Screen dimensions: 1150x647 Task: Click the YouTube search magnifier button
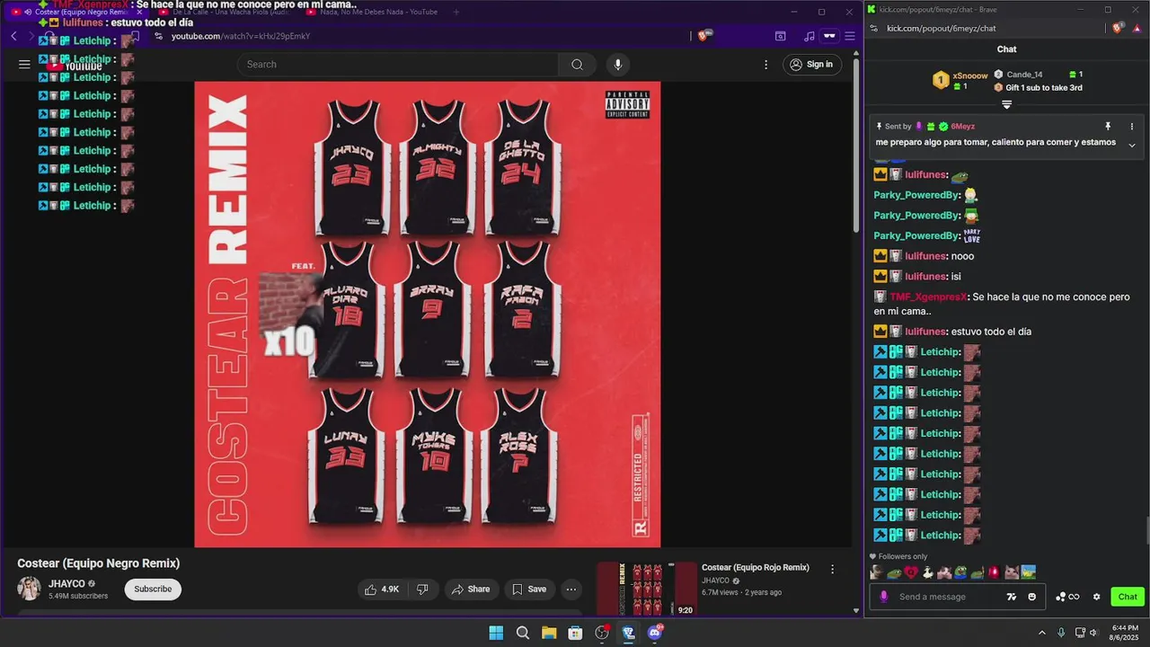click(x=577, y=65)
